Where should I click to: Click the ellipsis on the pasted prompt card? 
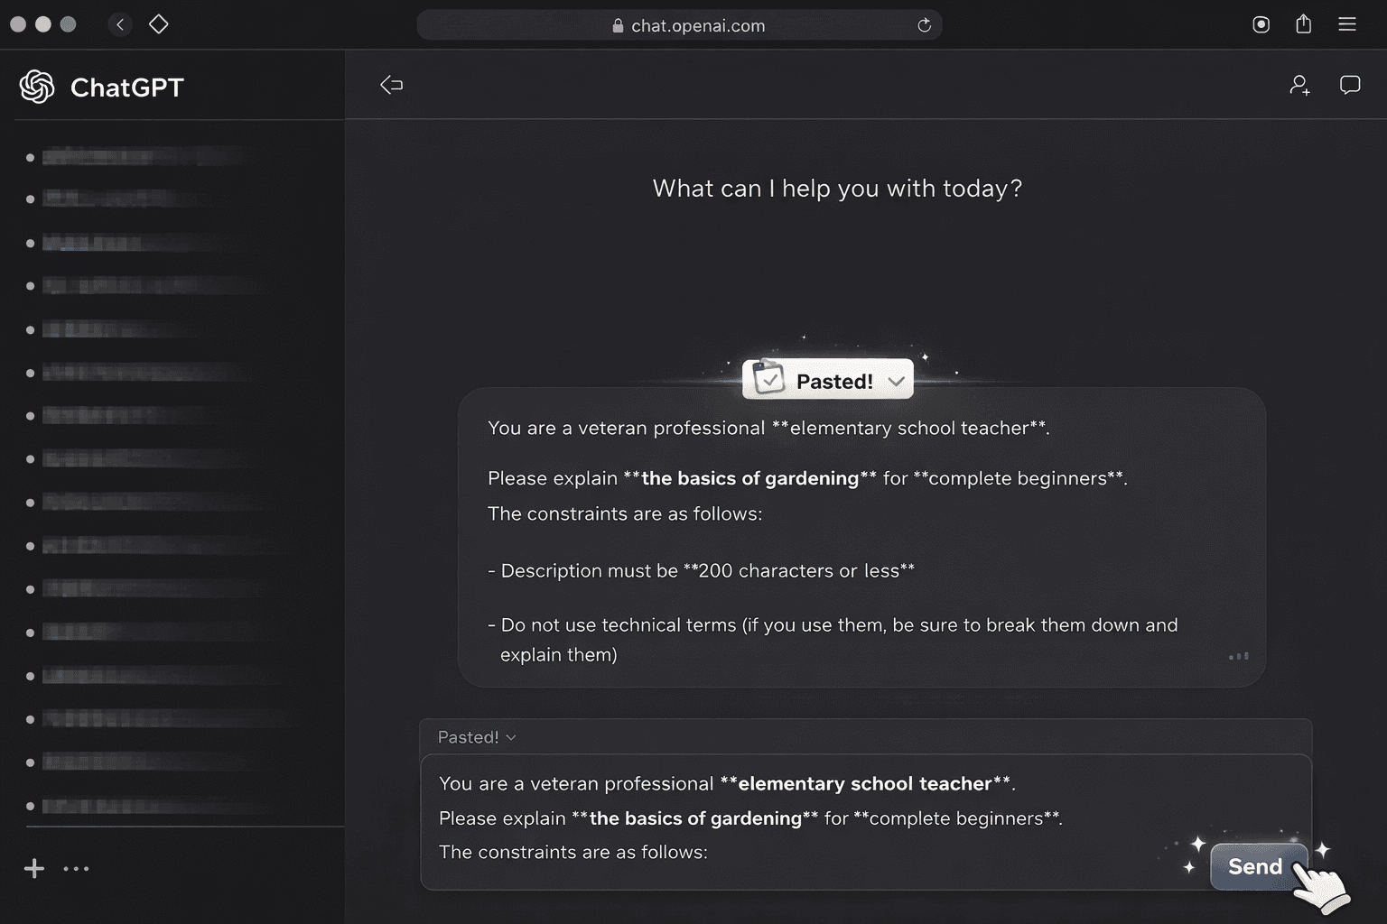point(1238,656)
